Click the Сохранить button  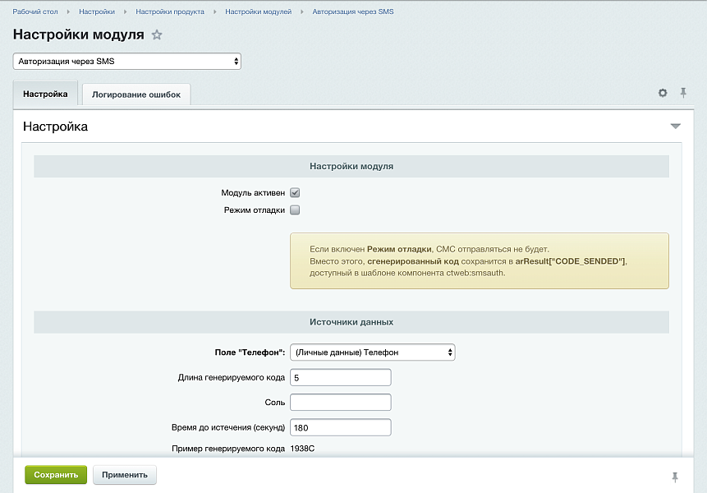55,475
